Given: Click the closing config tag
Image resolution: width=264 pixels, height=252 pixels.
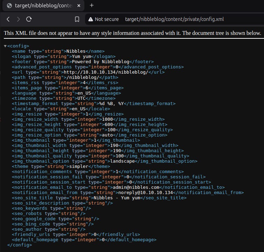Looking at the screenshot, I should pyautogui.click(x=20, y=245).
